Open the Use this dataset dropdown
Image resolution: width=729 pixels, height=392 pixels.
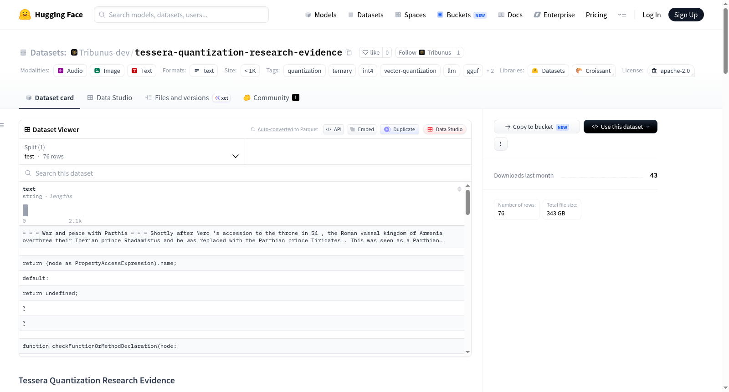pos(621,127)
